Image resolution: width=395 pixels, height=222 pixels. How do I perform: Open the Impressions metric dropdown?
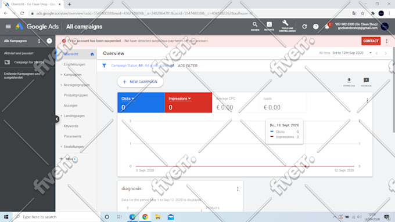click(179, 99)
